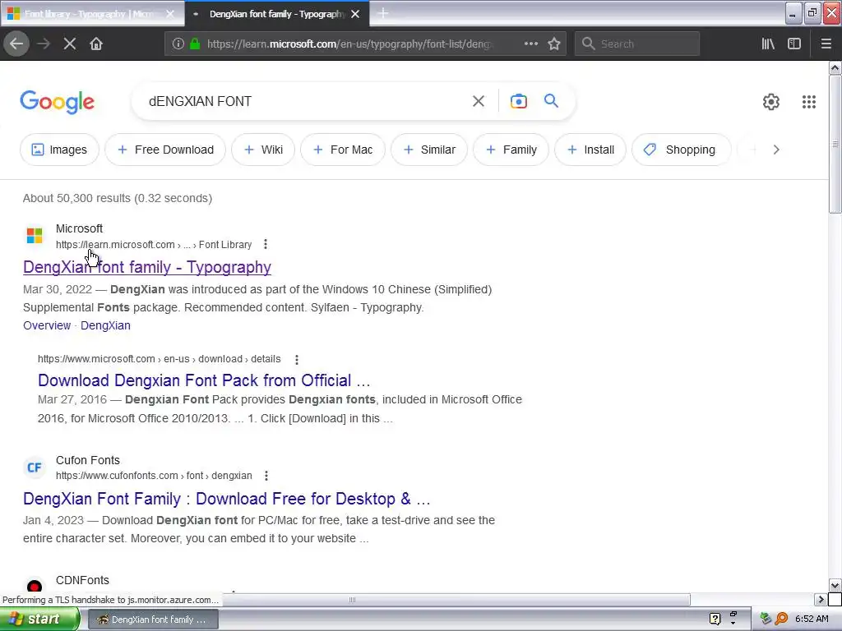This screenshot has height=631, width=842.
Task: Add Free Download filter chip
Action: [165, 150]
